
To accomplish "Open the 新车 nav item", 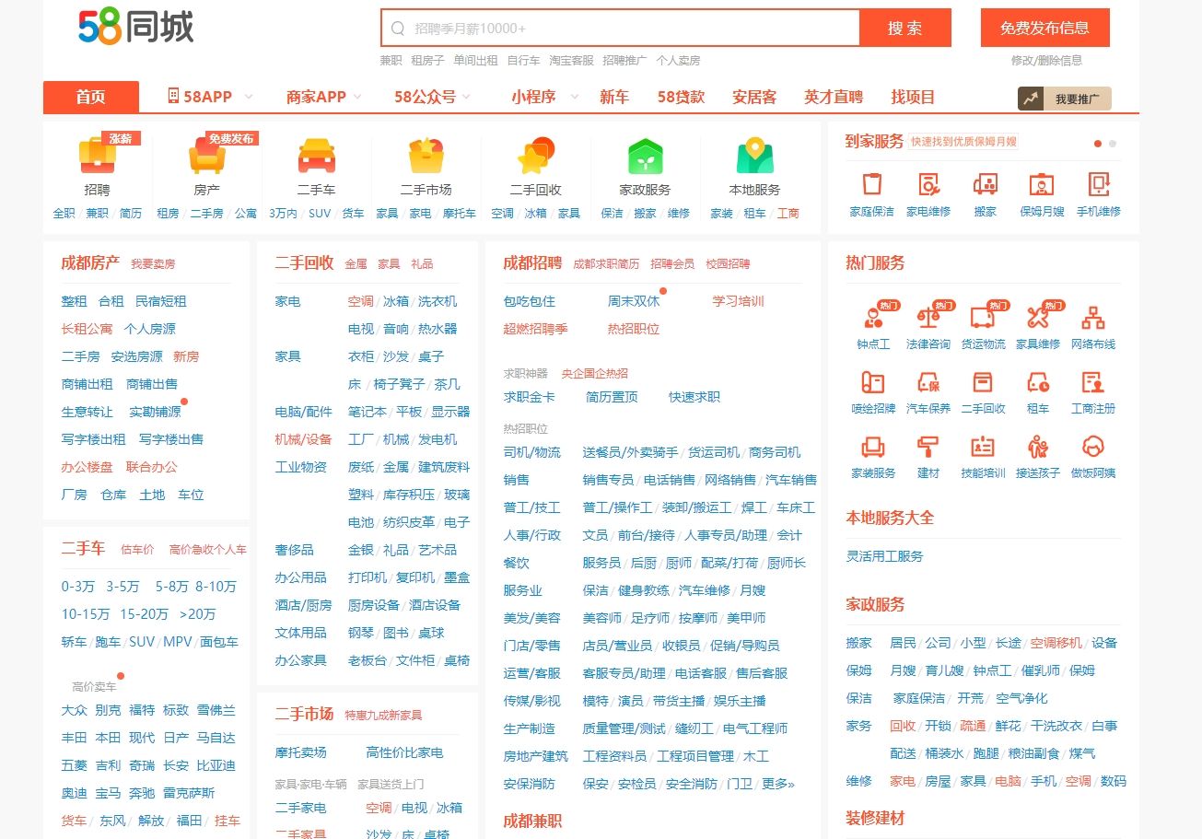I will (x=614, y=97).
